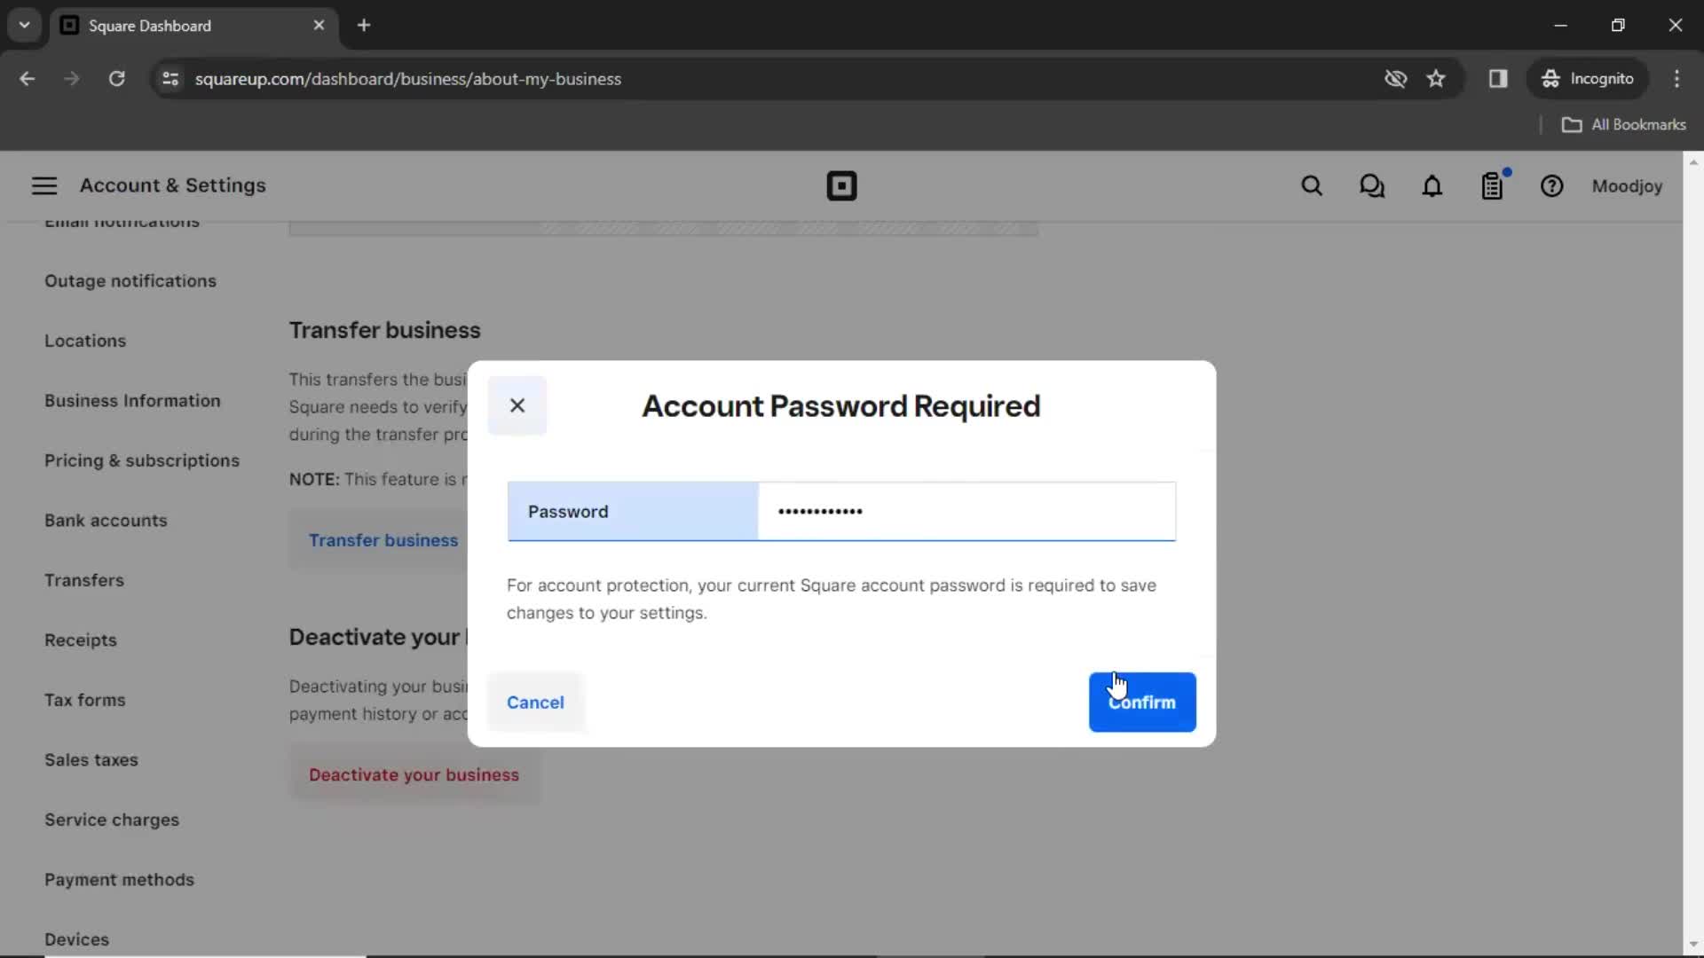
Task: View notifications bell icon
Action: [x=1432, y=186]
